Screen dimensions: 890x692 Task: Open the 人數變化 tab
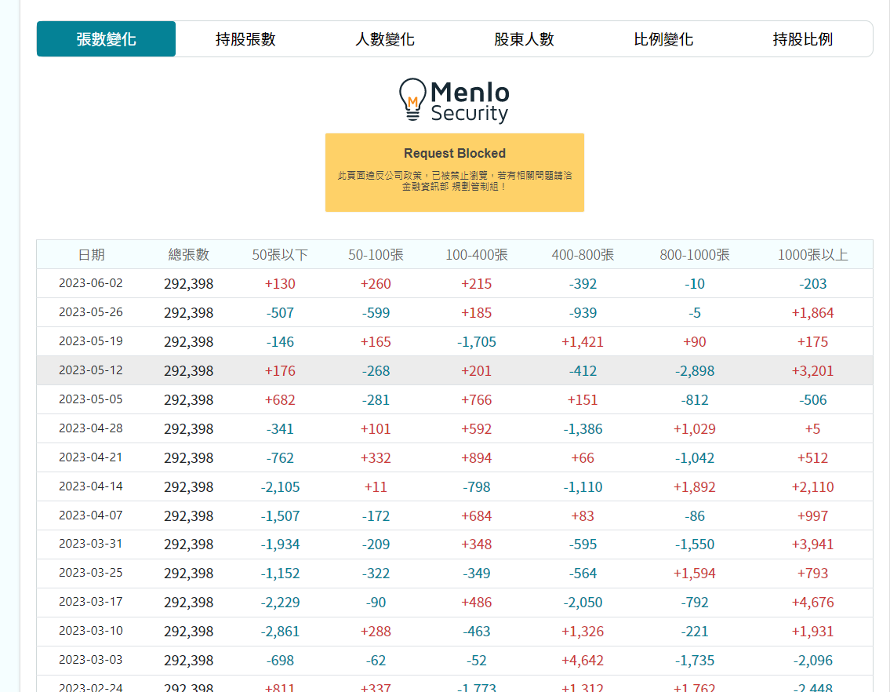[x=385, y=39]
